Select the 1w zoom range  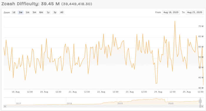coord(21,12)
